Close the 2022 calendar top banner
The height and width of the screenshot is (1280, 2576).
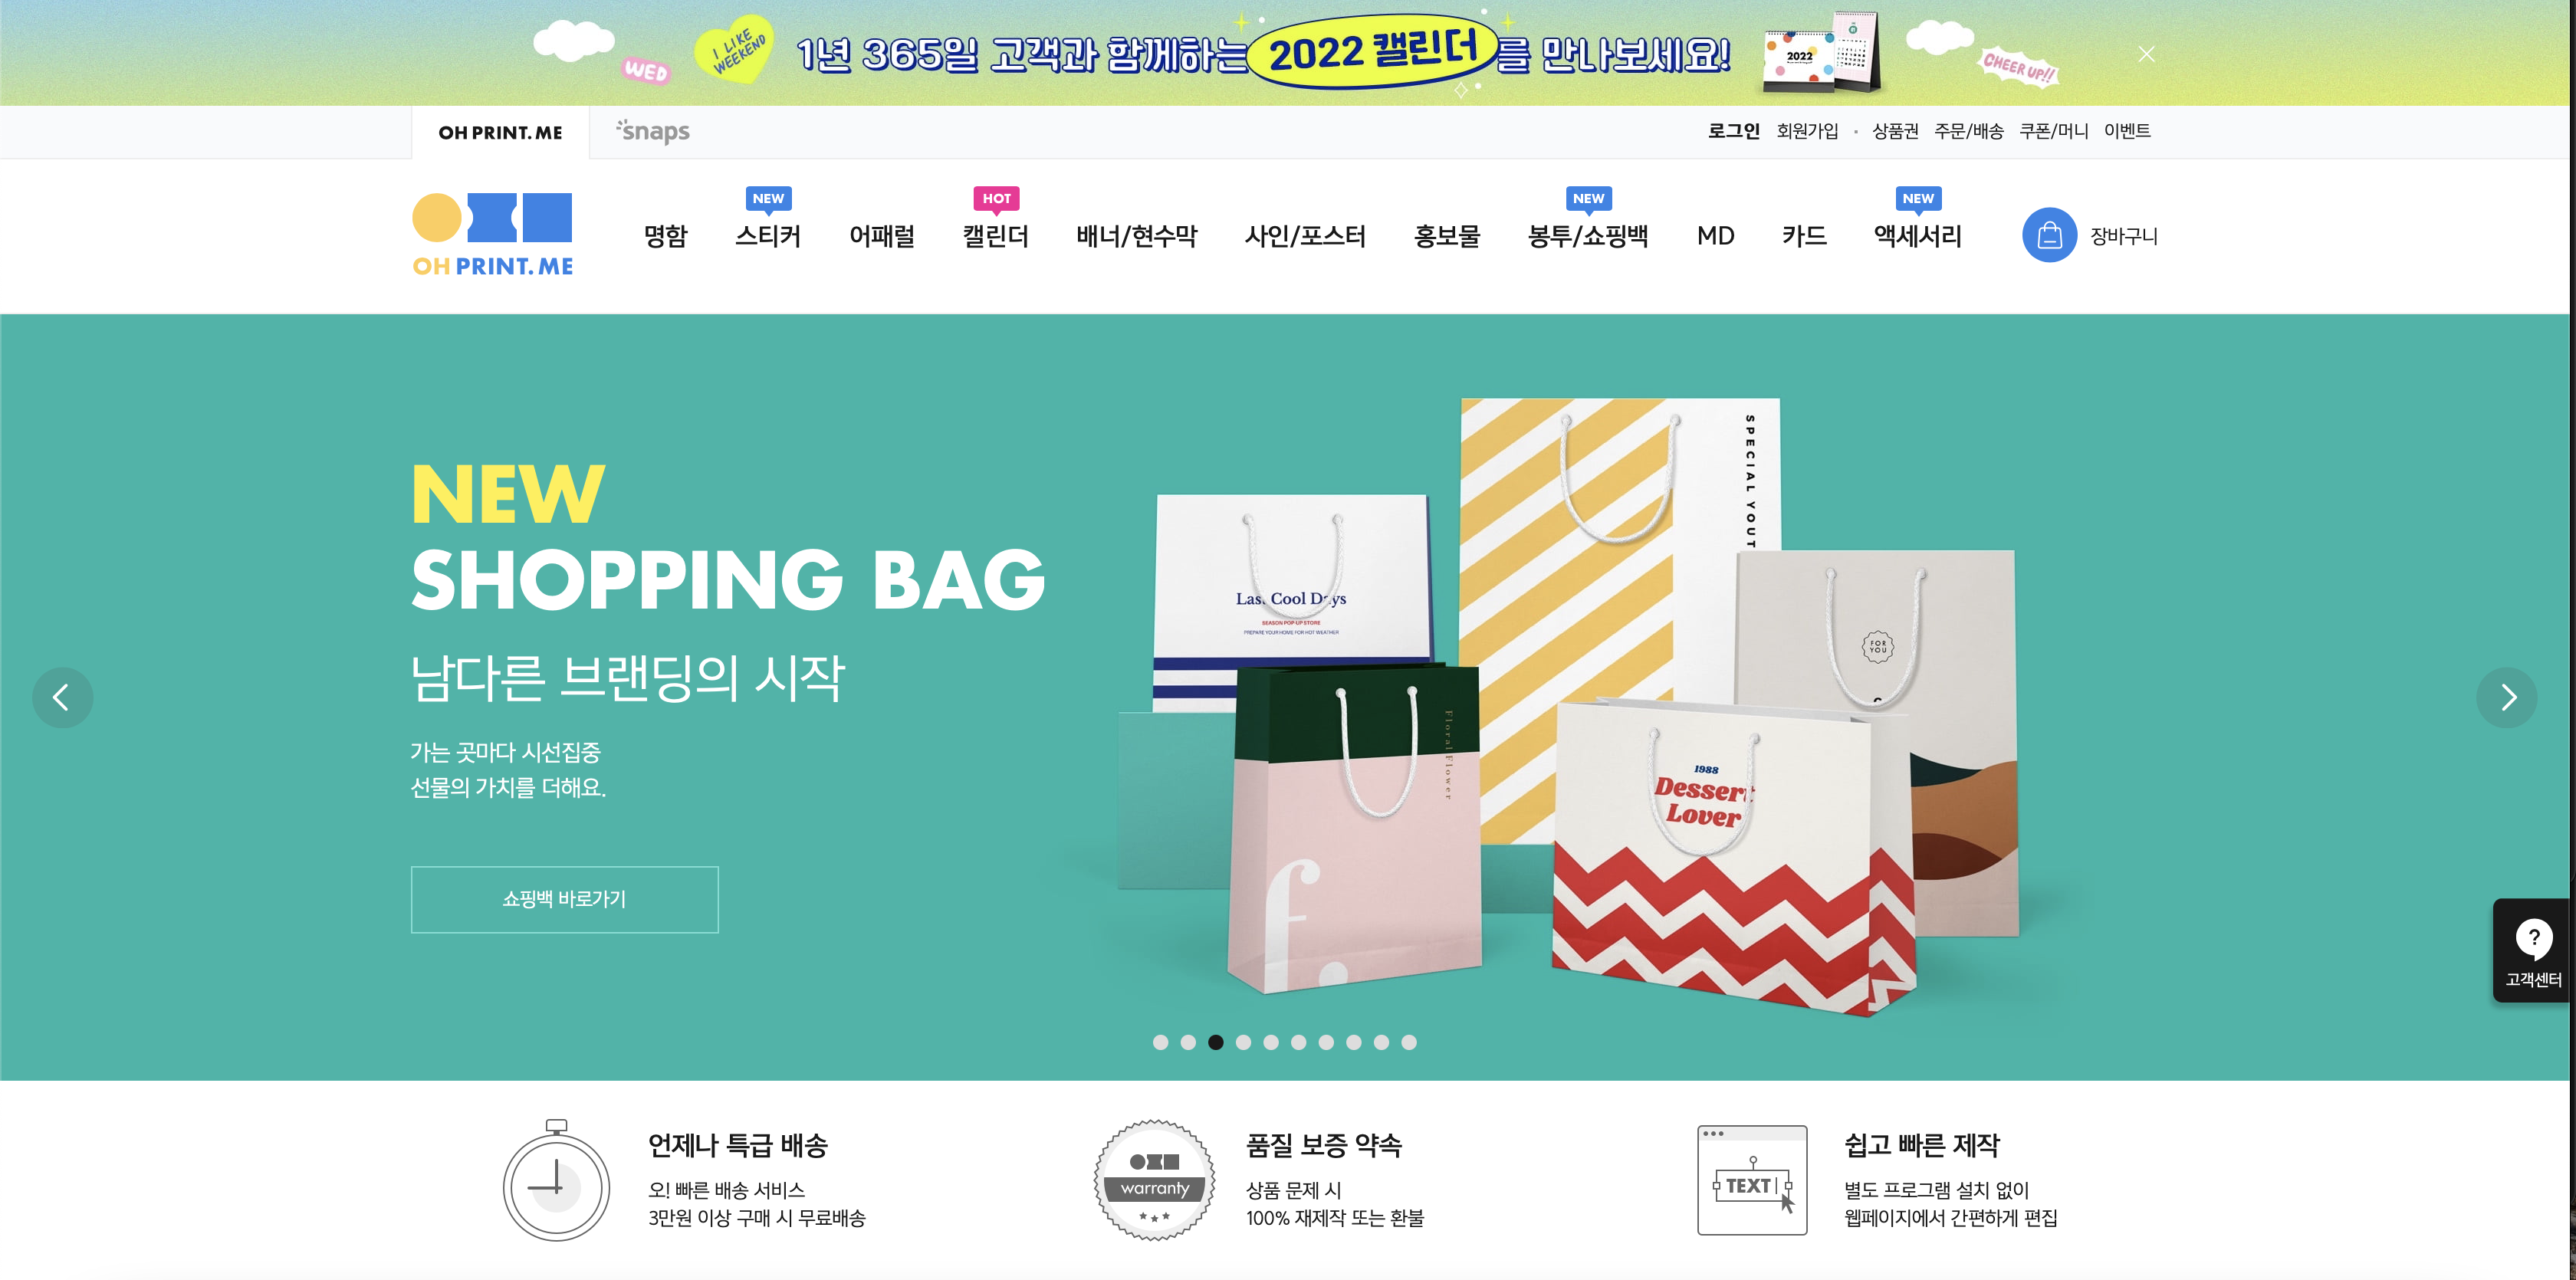pyautogui.click(x=2146, y=54)
